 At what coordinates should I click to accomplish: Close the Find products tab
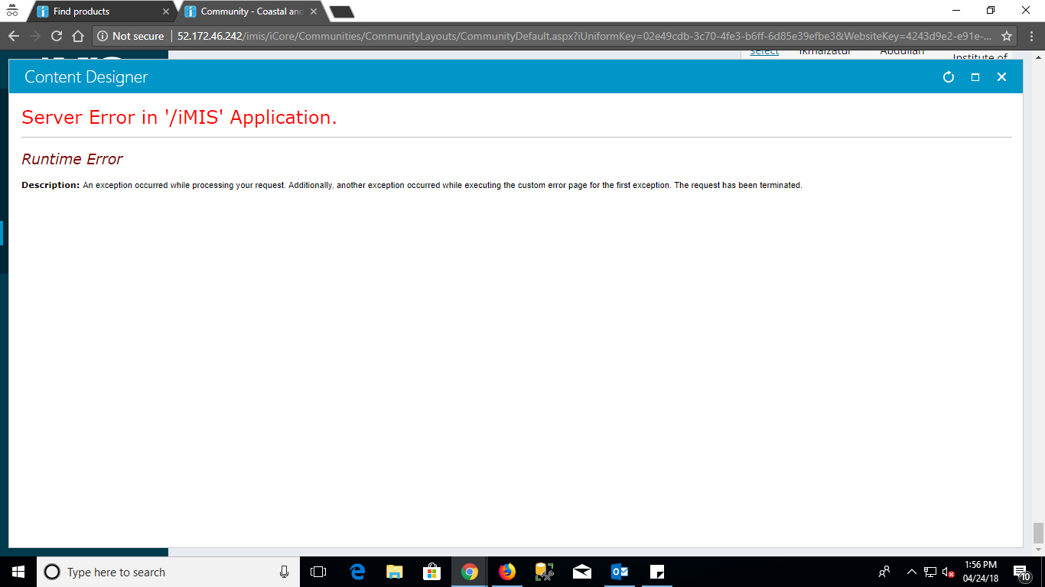tap(166, 11)
